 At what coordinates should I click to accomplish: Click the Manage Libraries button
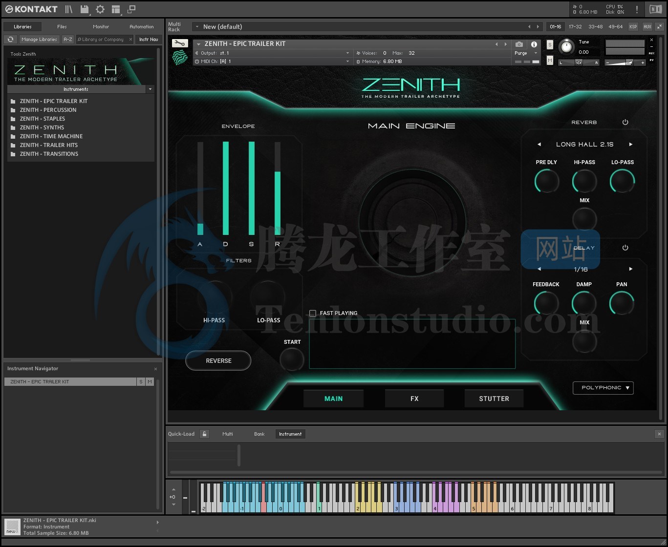39,39
